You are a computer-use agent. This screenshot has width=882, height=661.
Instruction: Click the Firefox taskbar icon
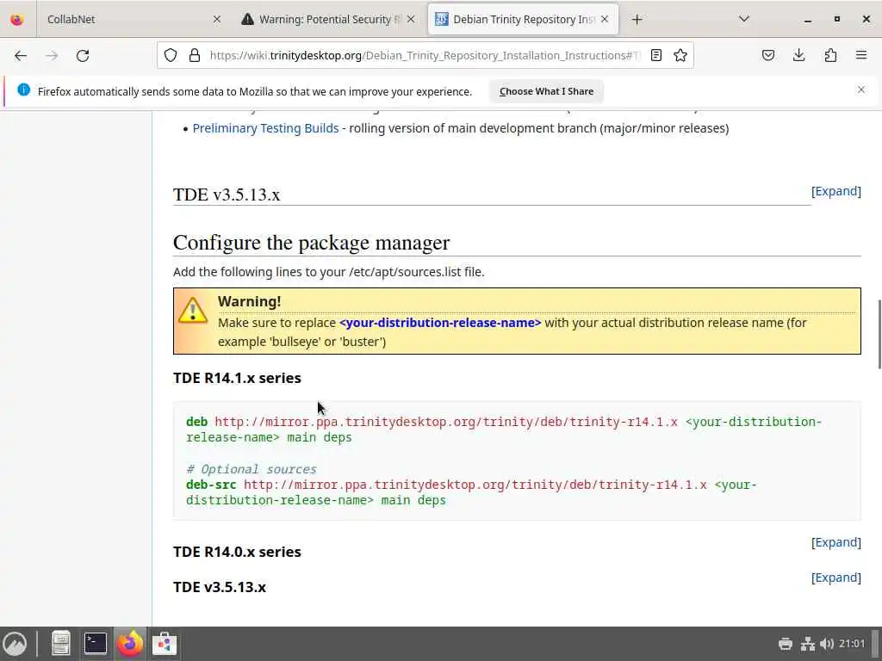click(130, 644)
